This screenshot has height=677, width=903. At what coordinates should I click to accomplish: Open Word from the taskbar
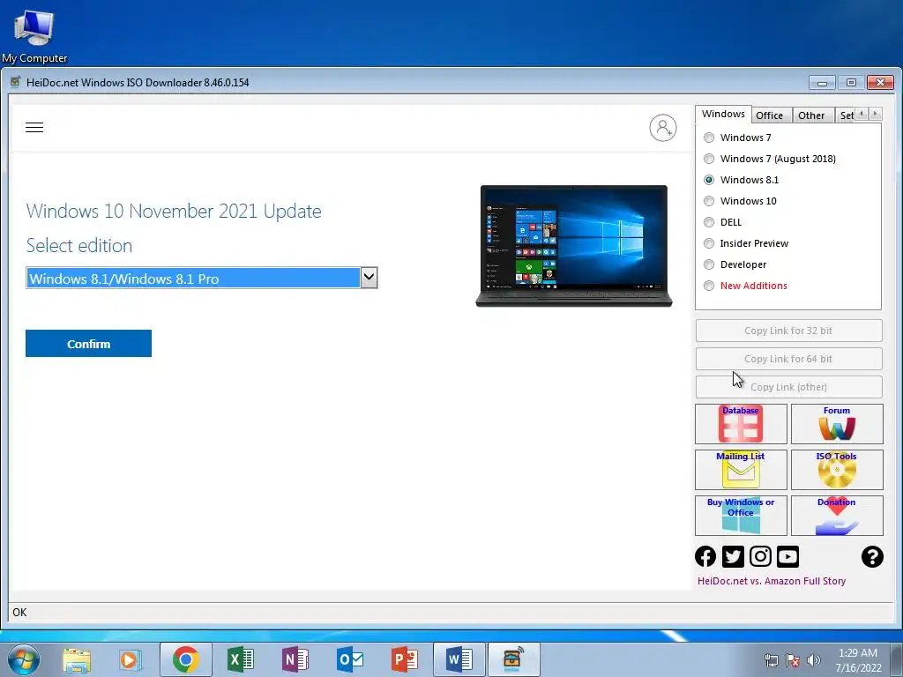coord(459,659)
